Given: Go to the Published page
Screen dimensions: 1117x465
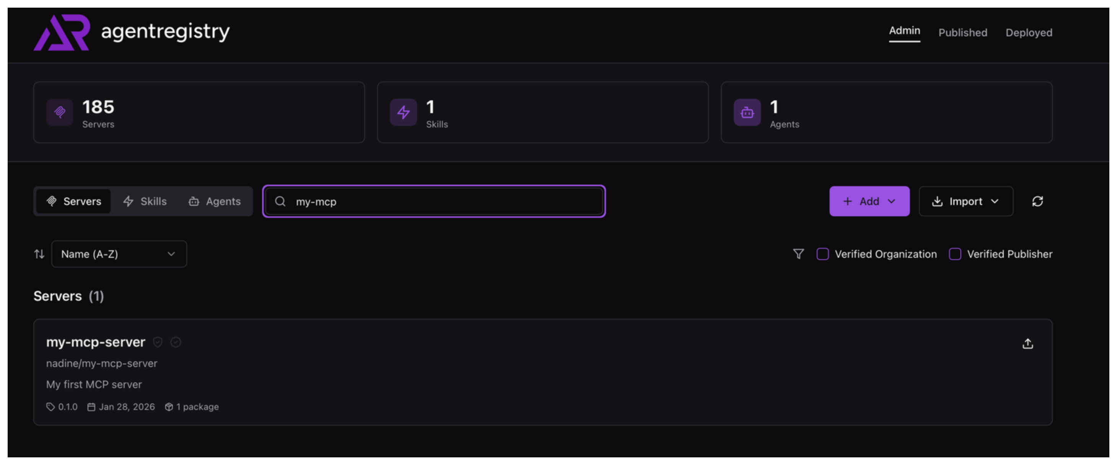Looking at the screenshot, I should click(962, 33).
